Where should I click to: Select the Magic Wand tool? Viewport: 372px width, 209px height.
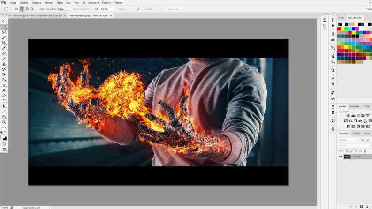[x=4, y=37]
